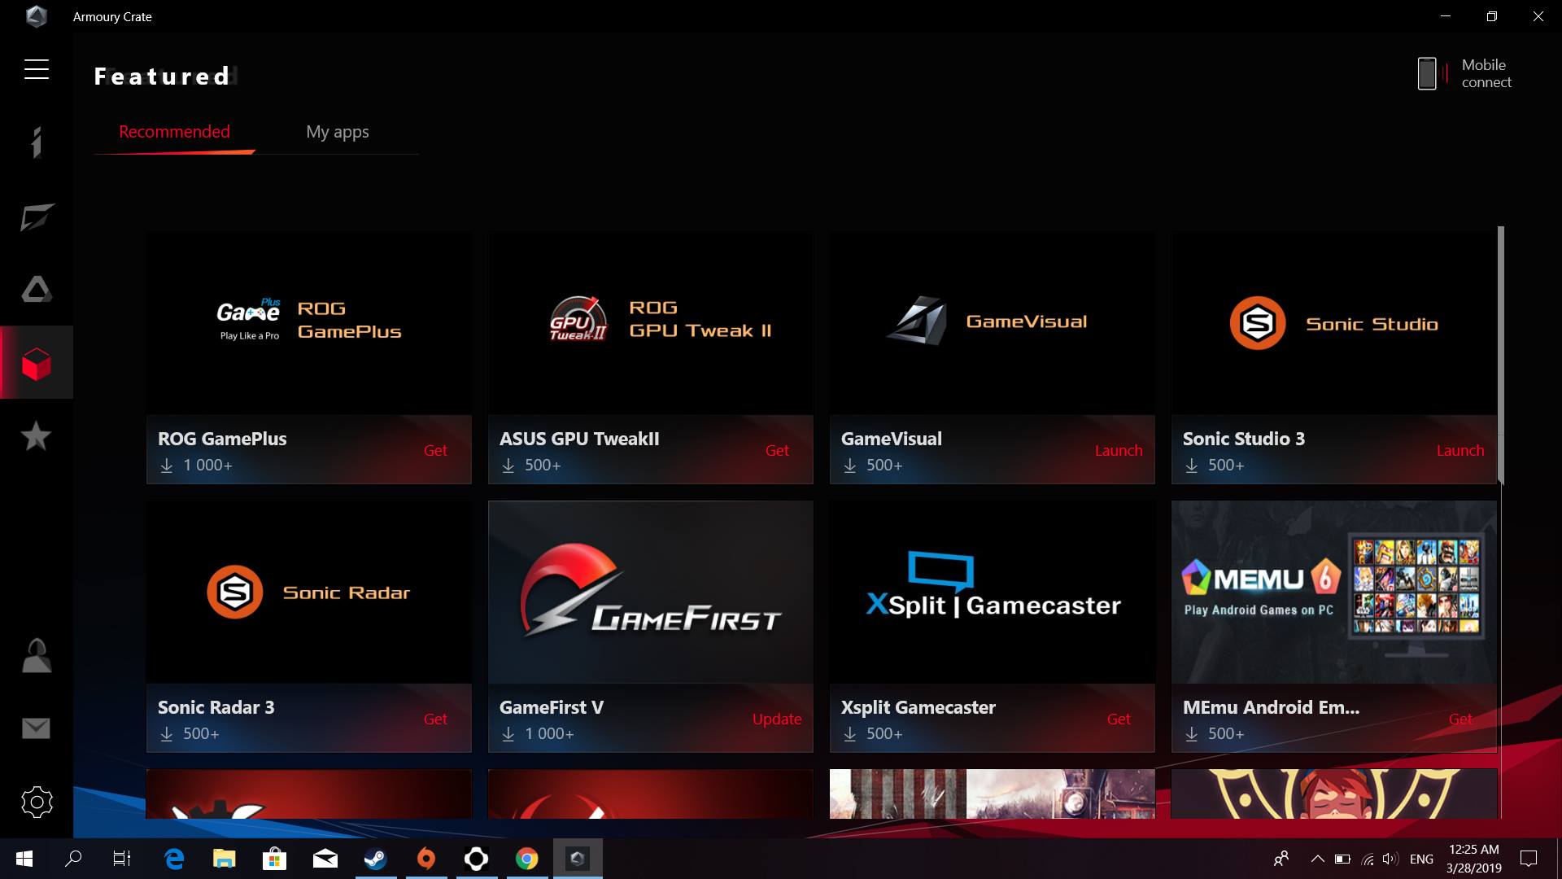Open the volume control in tray
The height and width of the screenshot is (879, 1562).
coord(1390,859)
